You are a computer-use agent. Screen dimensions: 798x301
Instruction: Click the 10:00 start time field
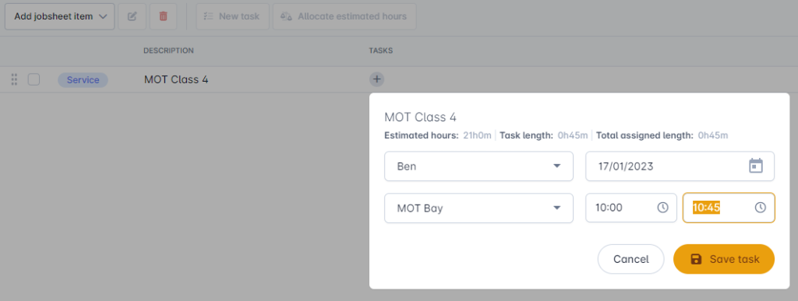tap(631, 208)
